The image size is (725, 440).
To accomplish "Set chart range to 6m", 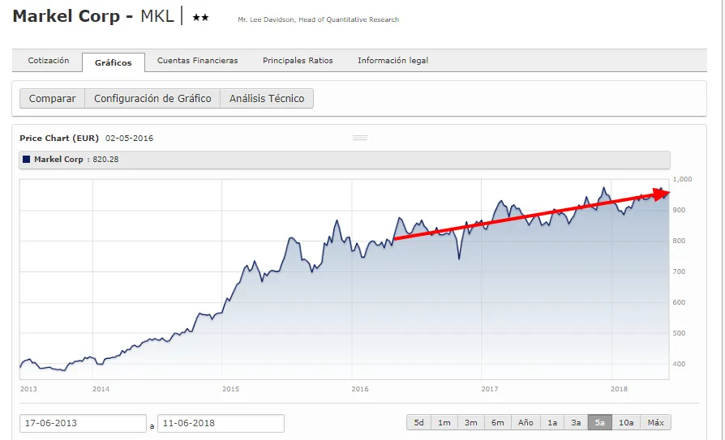I will point(497,423).
